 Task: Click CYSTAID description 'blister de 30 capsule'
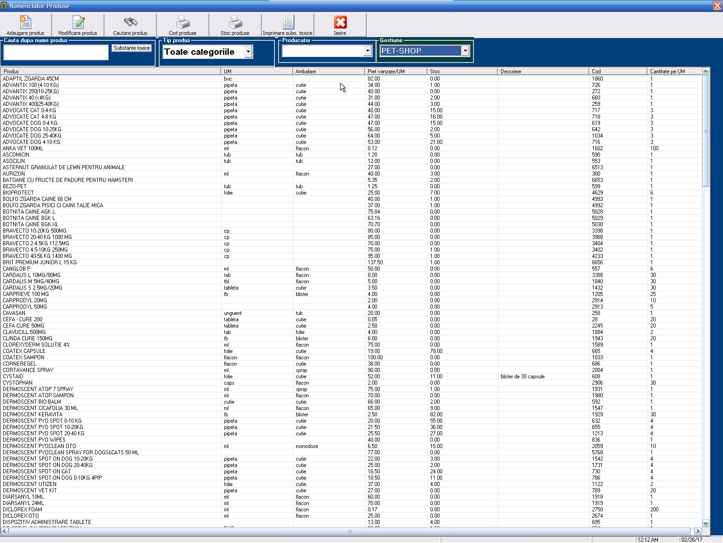pos(523,376)
